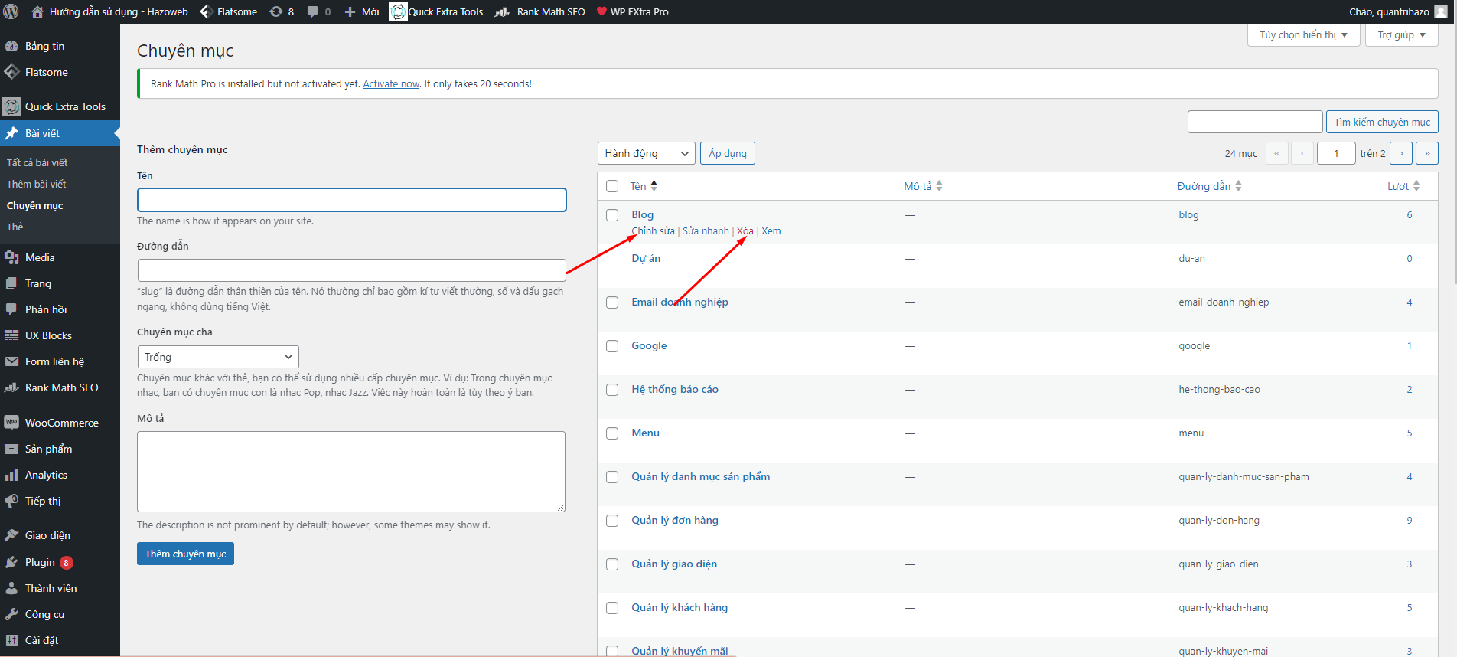Click the Tên category name input field
1457x657 pixels.
pos(351,200)
